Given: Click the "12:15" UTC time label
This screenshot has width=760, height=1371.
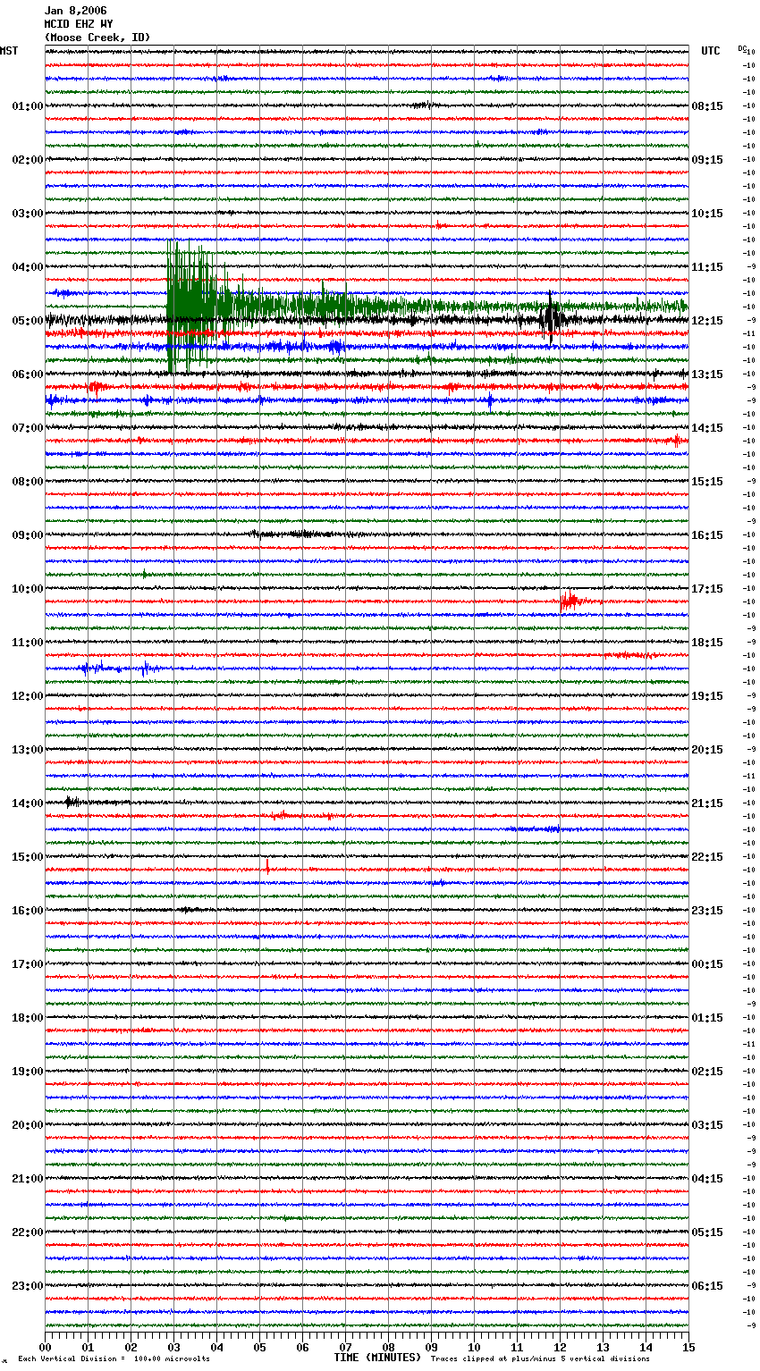Looking at the screenshot, I should click(x=707, y=321).
